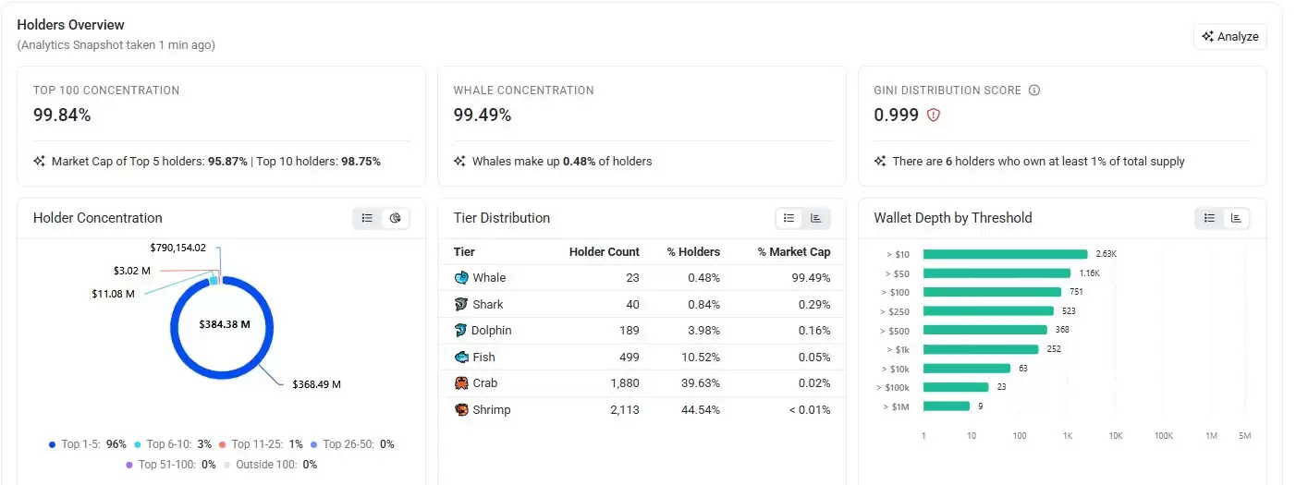Click the $384.38 M donut center value

click(225, 324)
